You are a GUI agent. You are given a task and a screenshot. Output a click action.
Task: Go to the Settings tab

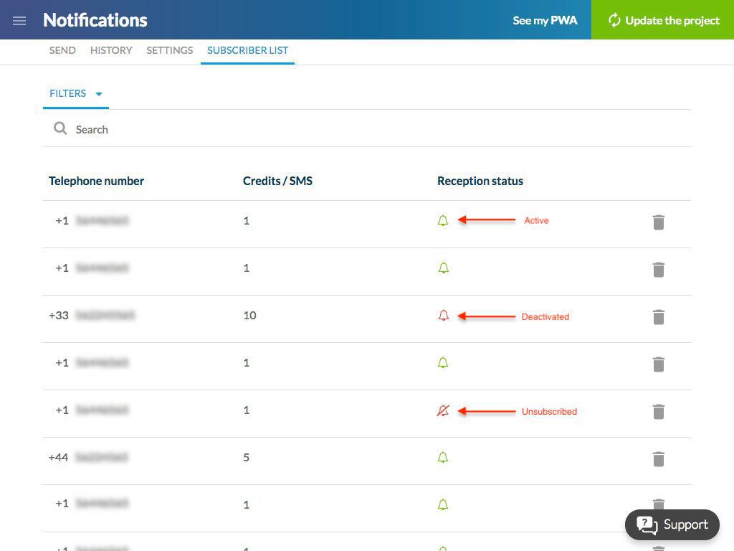pyautogui.click(x=169, y=50)
